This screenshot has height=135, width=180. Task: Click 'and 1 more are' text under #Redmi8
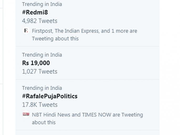119,31
